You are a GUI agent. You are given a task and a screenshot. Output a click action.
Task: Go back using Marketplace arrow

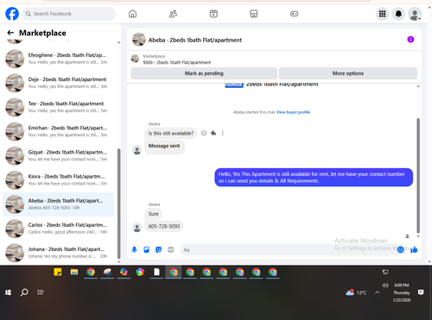[10, 33]
